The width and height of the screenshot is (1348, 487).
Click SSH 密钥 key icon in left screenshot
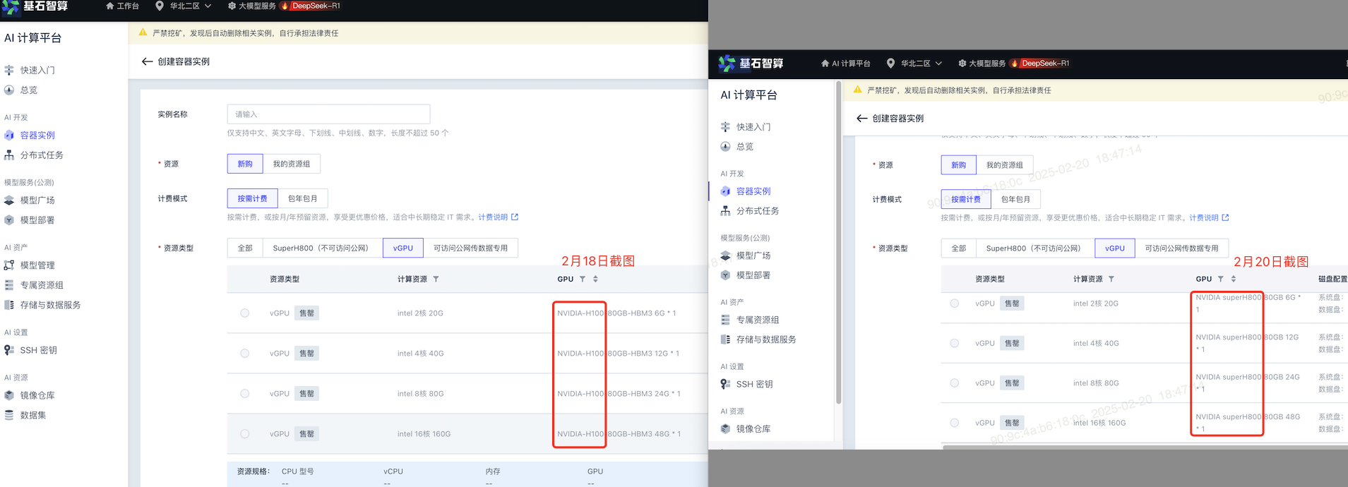click(9, 350)
